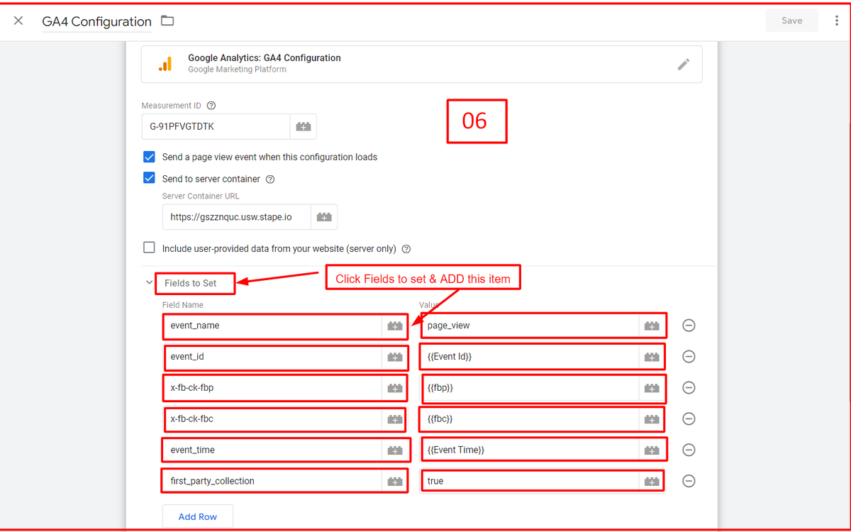Collapse the Fields to Set section
This screenshot has height=532, width=851.
coord(149,282)
